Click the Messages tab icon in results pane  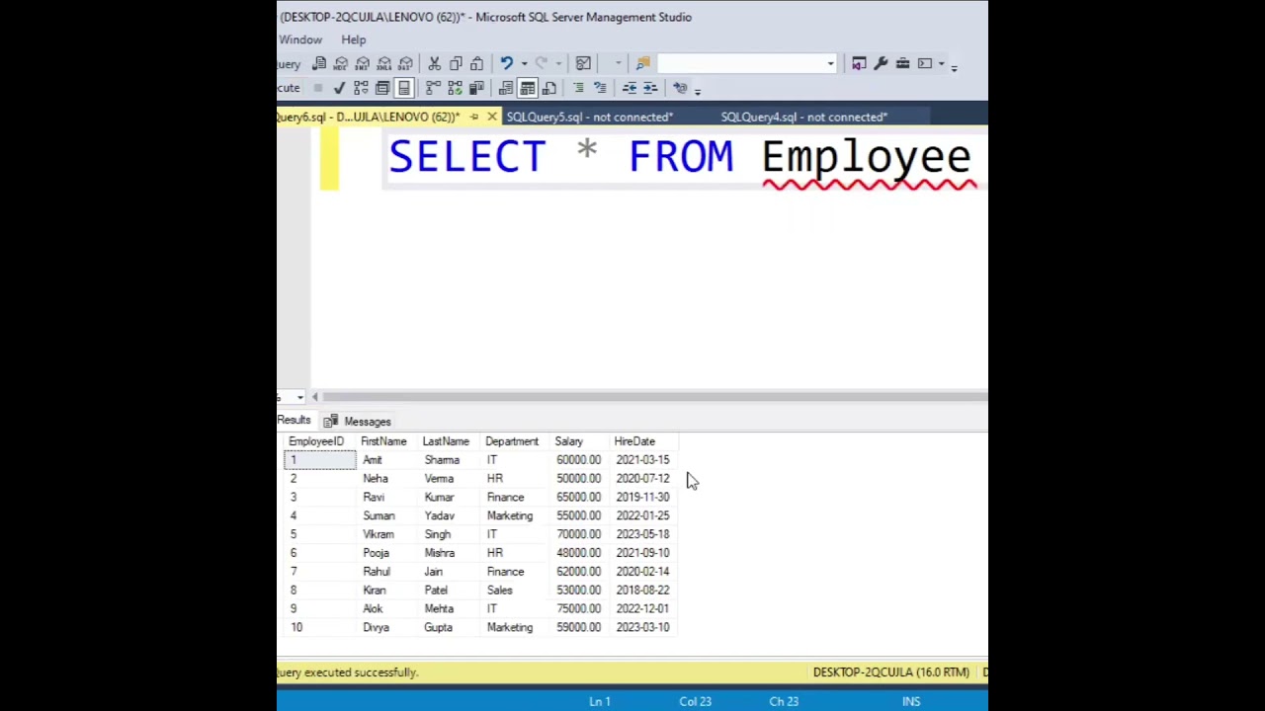330,421
